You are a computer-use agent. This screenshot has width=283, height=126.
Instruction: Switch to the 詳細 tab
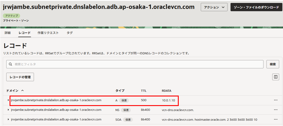8,33
